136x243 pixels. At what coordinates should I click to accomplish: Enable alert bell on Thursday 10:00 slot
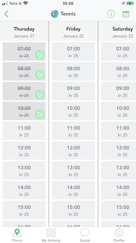[40, 114]
